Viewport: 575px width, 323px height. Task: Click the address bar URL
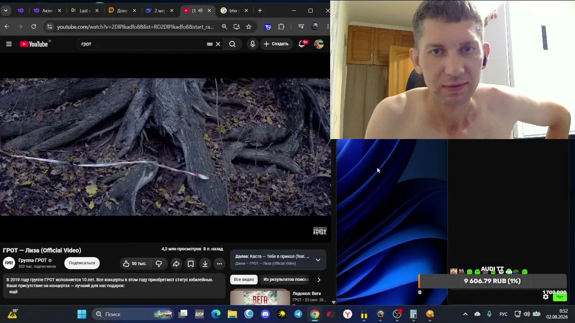[x=136, y=27]
